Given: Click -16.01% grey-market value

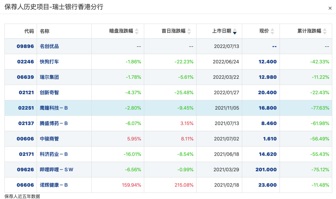Looking at the screenshot, I should (x=133, y=154).
